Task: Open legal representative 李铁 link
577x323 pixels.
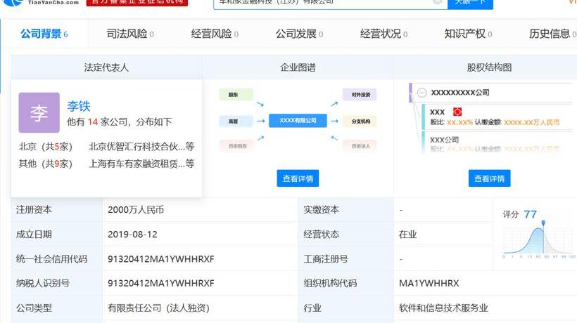Action: [79, 106]
